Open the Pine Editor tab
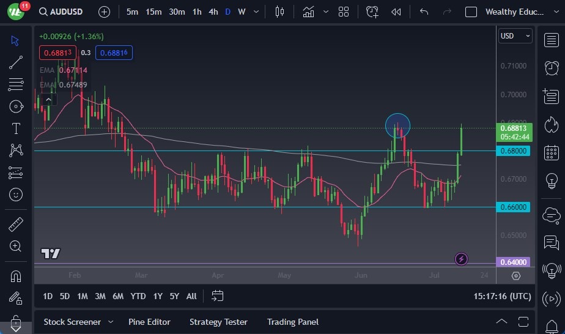 149,322
